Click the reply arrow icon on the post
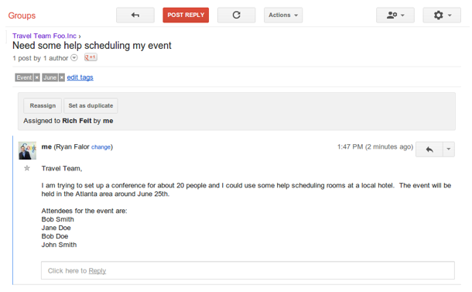 pyautogui.click(x=429, y=149)
